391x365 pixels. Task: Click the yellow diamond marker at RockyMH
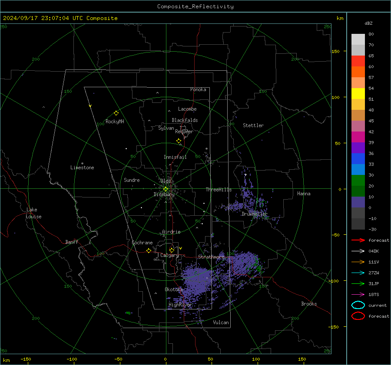point(116,113)
